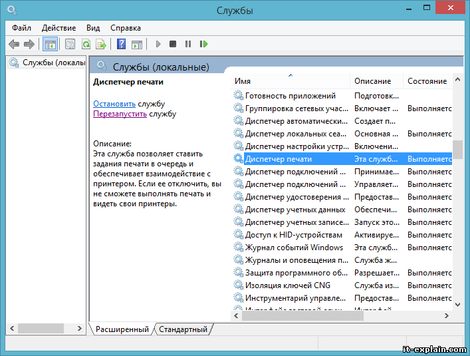Switch to the Расширенный tab
This screenshot has width=470, height=356.
coord(122,329)
